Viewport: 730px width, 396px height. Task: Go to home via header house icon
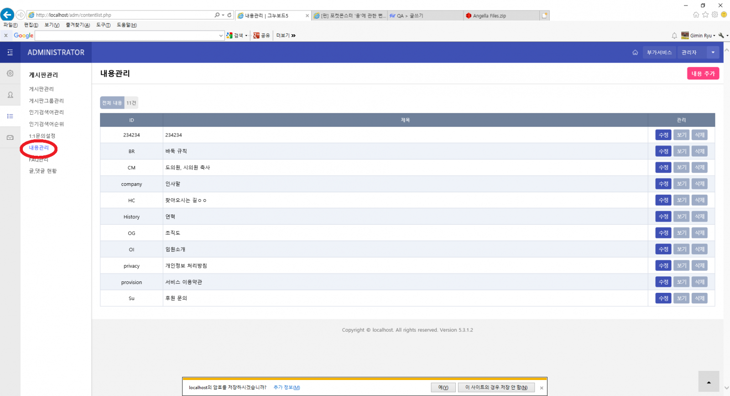635,53
